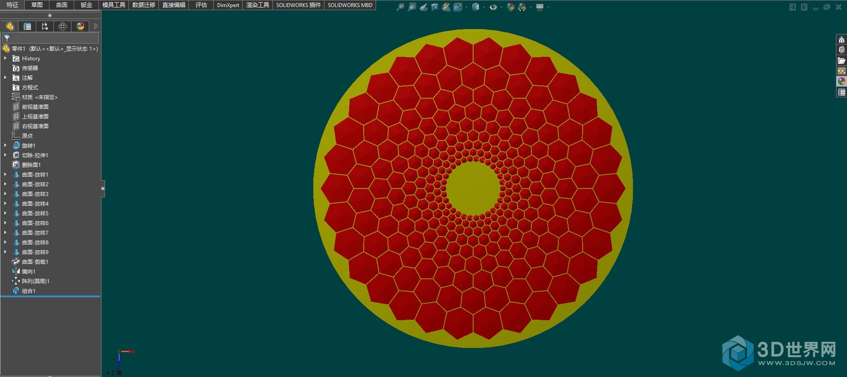The height and width of the screenshot is (377, 847).
Task: Click the Apply Scene icon
Action: click(x=522, y=7)
